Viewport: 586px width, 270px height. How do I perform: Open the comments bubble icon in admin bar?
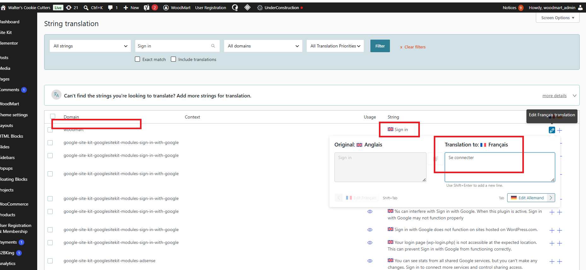[110, 8]
